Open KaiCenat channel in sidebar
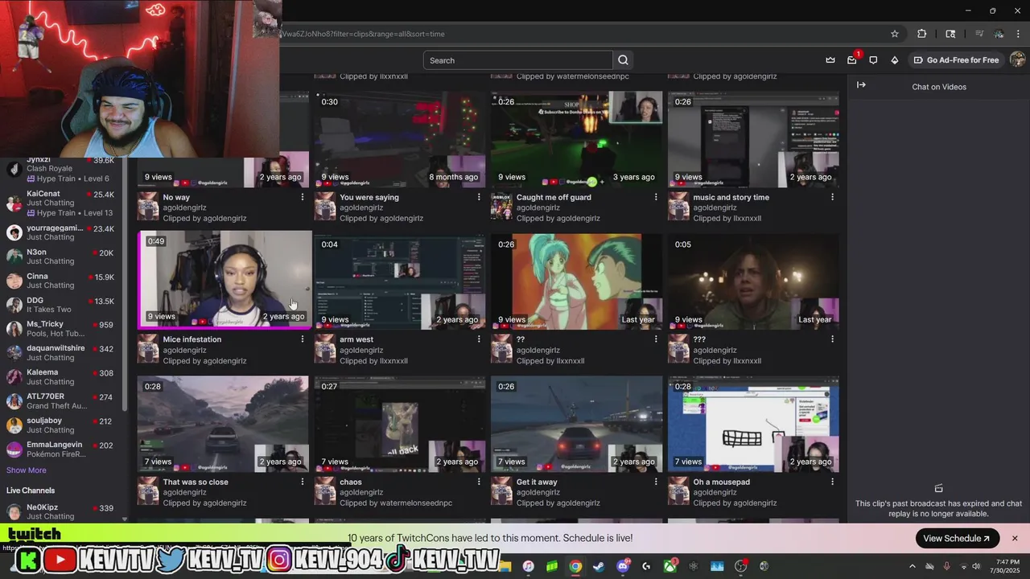The image size is (1030, 579). point(61,203)
